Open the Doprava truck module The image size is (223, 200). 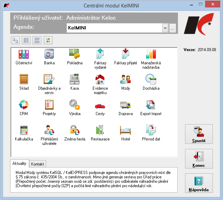tap(126, 108)
